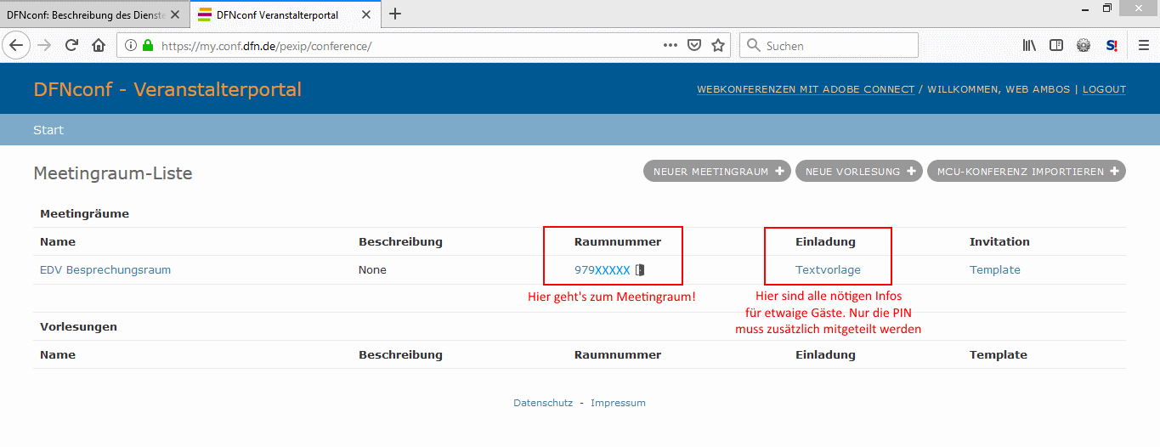
Task: Click the Meetingräume section heading
Action: (x=84, y=214)
